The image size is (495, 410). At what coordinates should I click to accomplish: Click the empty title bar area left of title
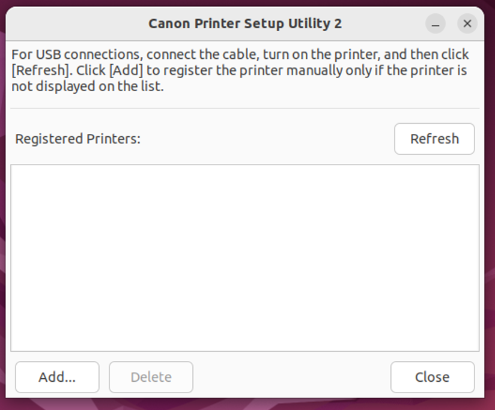pyautogui.click(x=72, y=24)
